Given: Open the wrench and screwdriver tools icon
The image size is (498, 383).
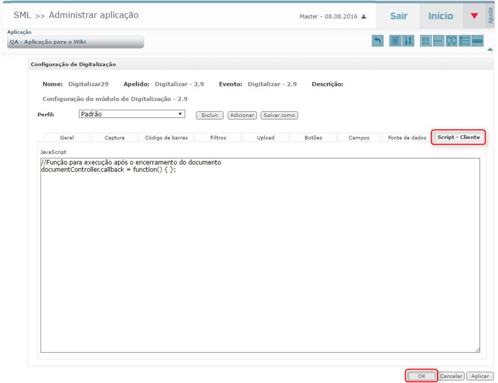Looking at the screenshot, I should [408, 41].
